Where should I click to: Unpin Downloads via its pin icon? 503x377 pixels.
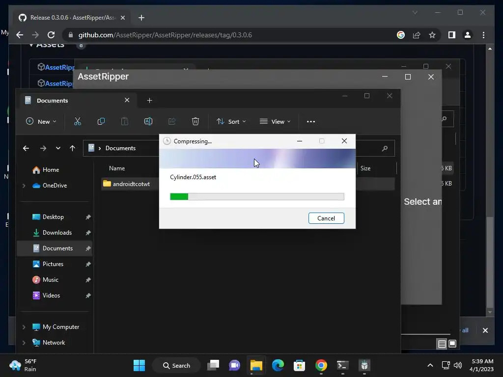click(x=88, y=233)
